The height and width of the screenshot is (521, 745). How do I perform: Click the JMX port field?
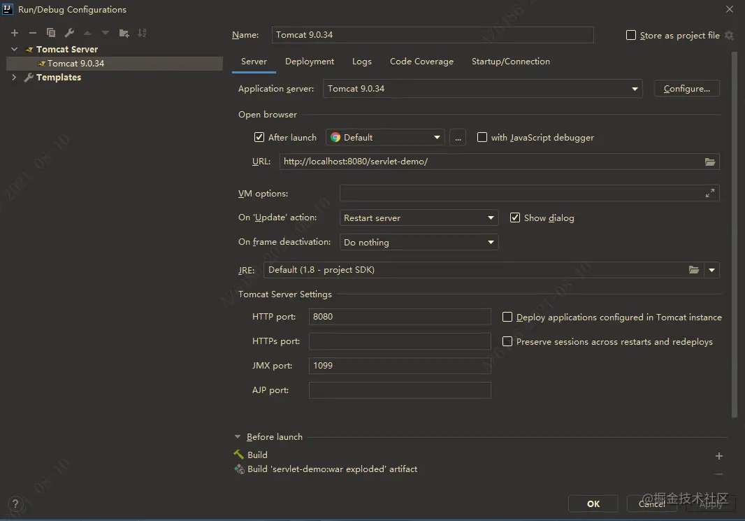point(400,366)
